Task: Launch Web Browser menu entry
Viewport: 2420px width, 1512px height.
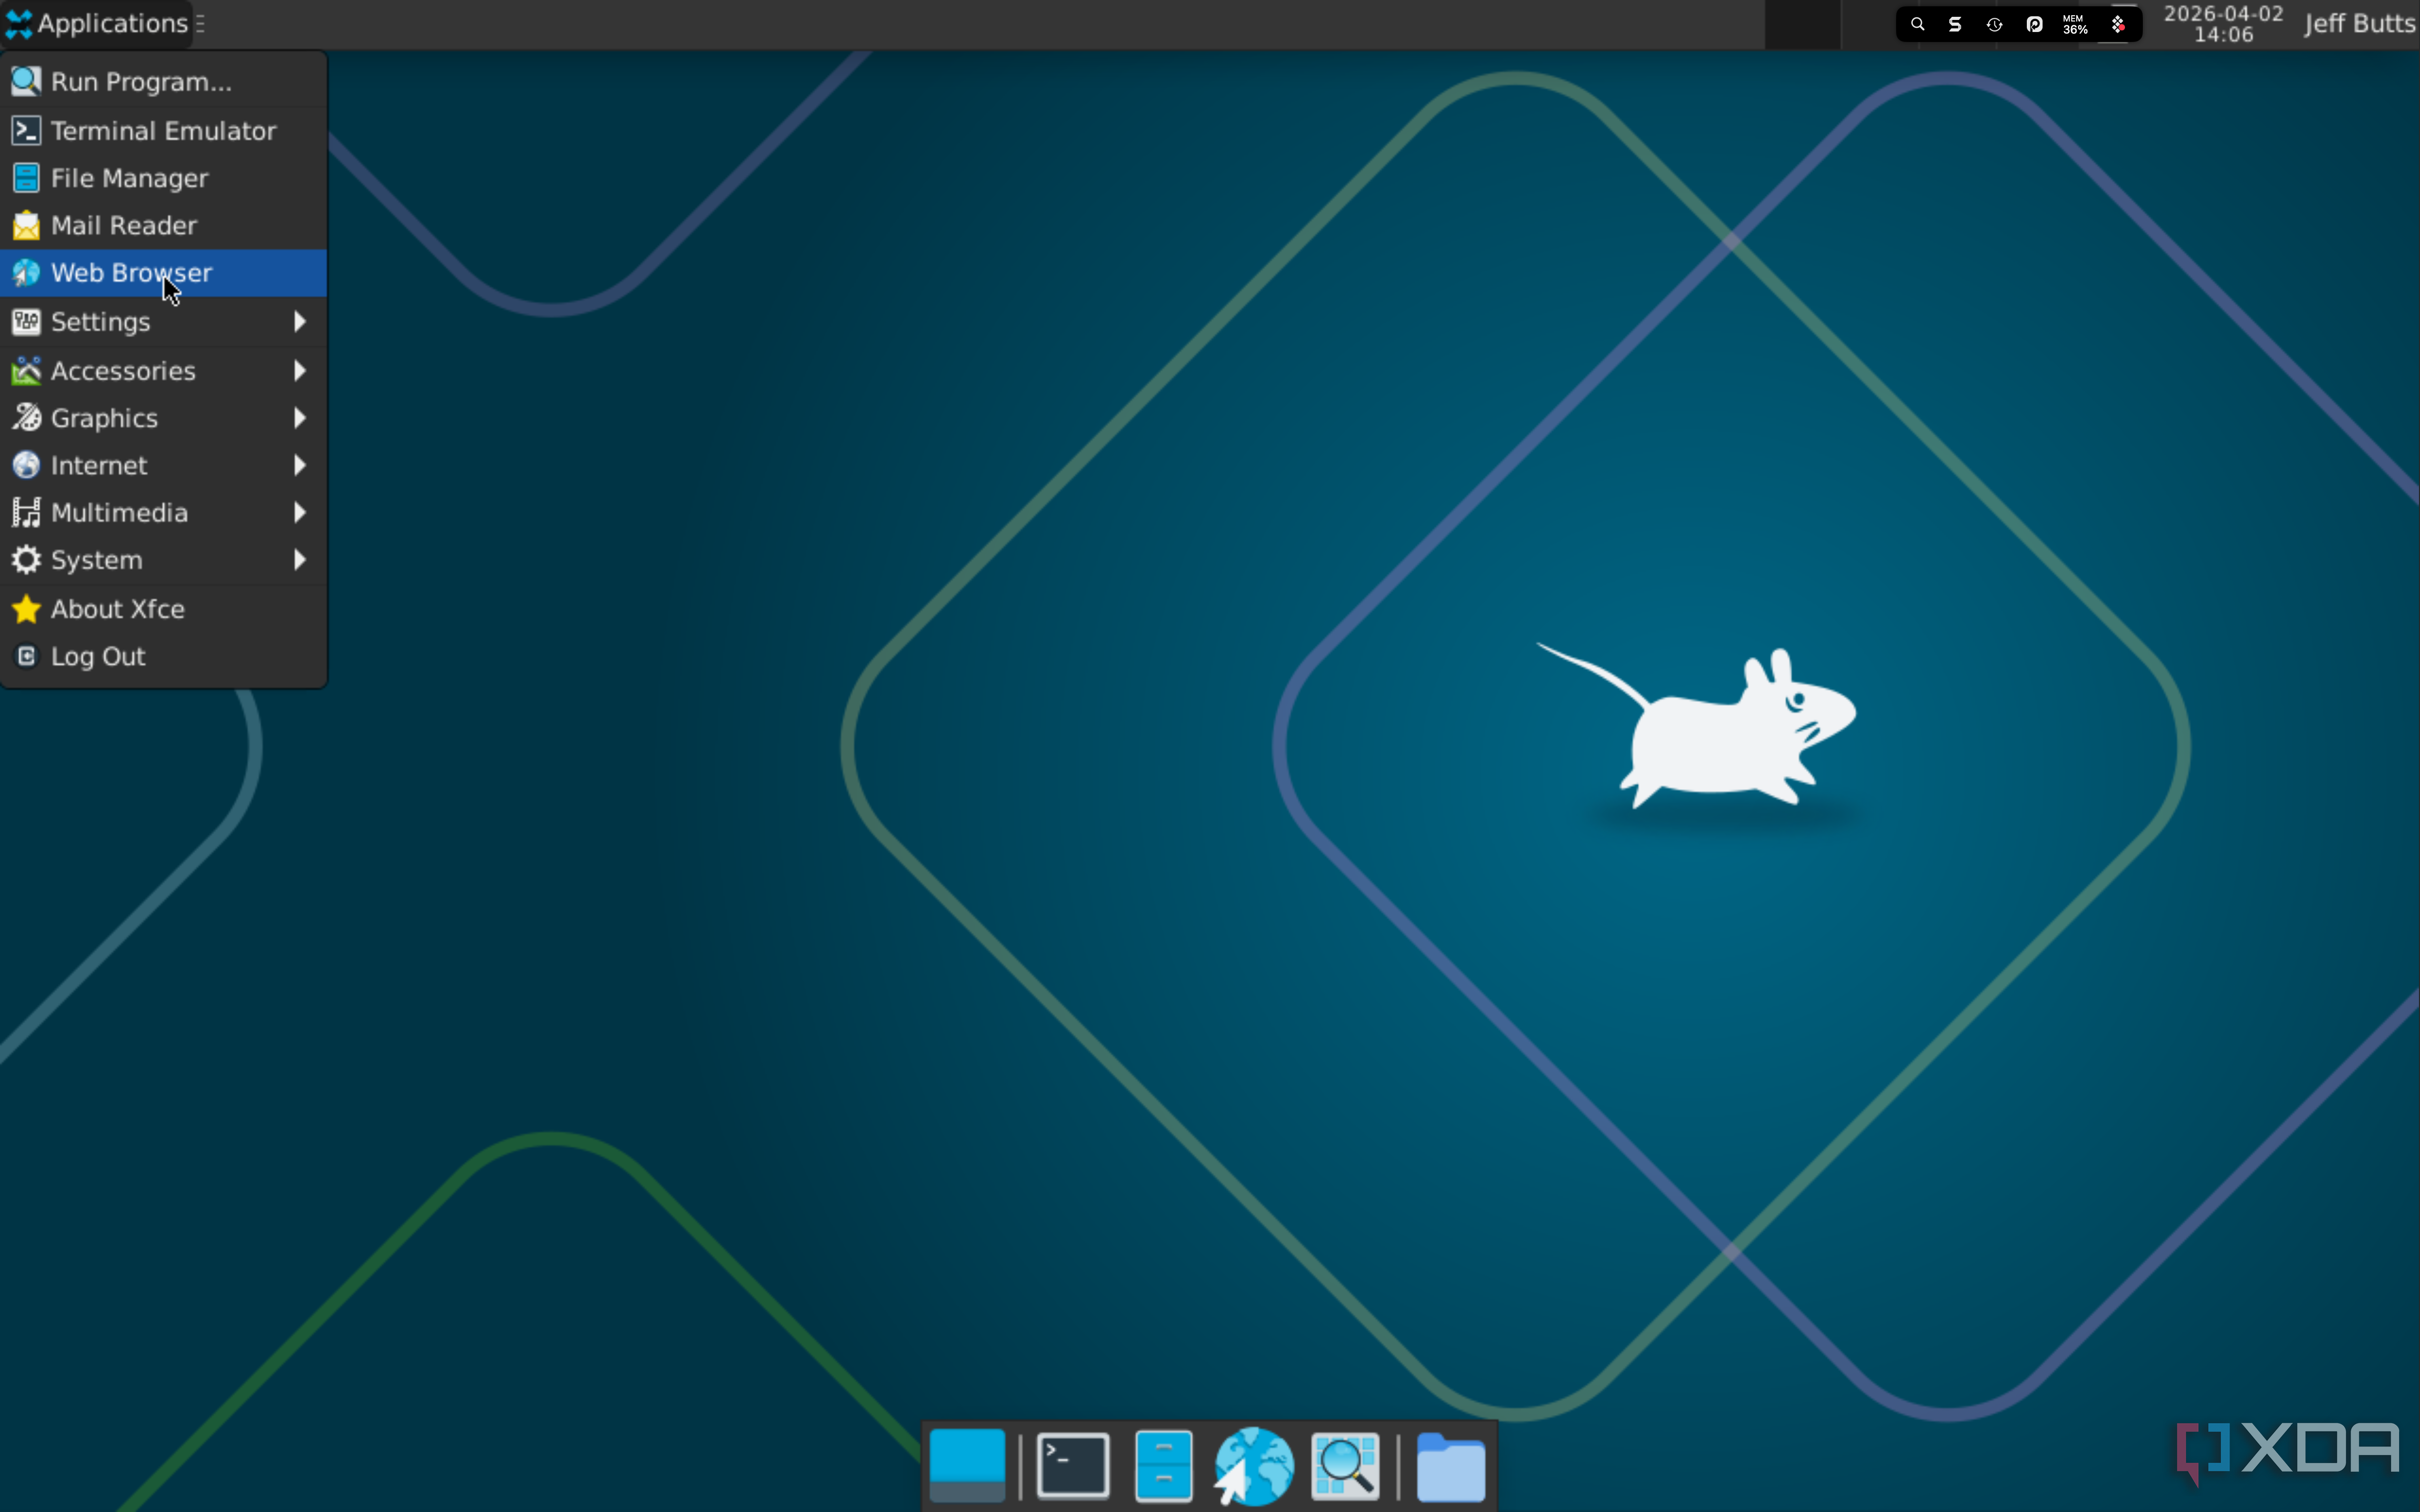Action: coord(164,273)
